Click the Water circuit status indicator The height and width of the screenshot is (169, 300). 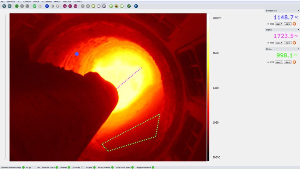(x=133, y=168)
